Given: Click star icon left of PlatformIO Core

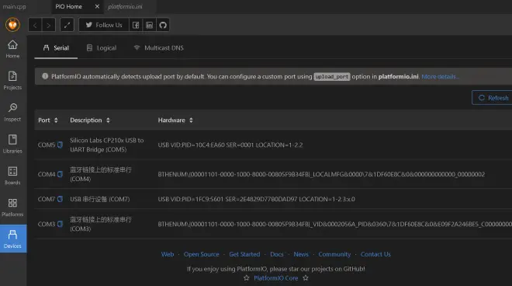Looking at the screenshot, I should coord(247,277).
